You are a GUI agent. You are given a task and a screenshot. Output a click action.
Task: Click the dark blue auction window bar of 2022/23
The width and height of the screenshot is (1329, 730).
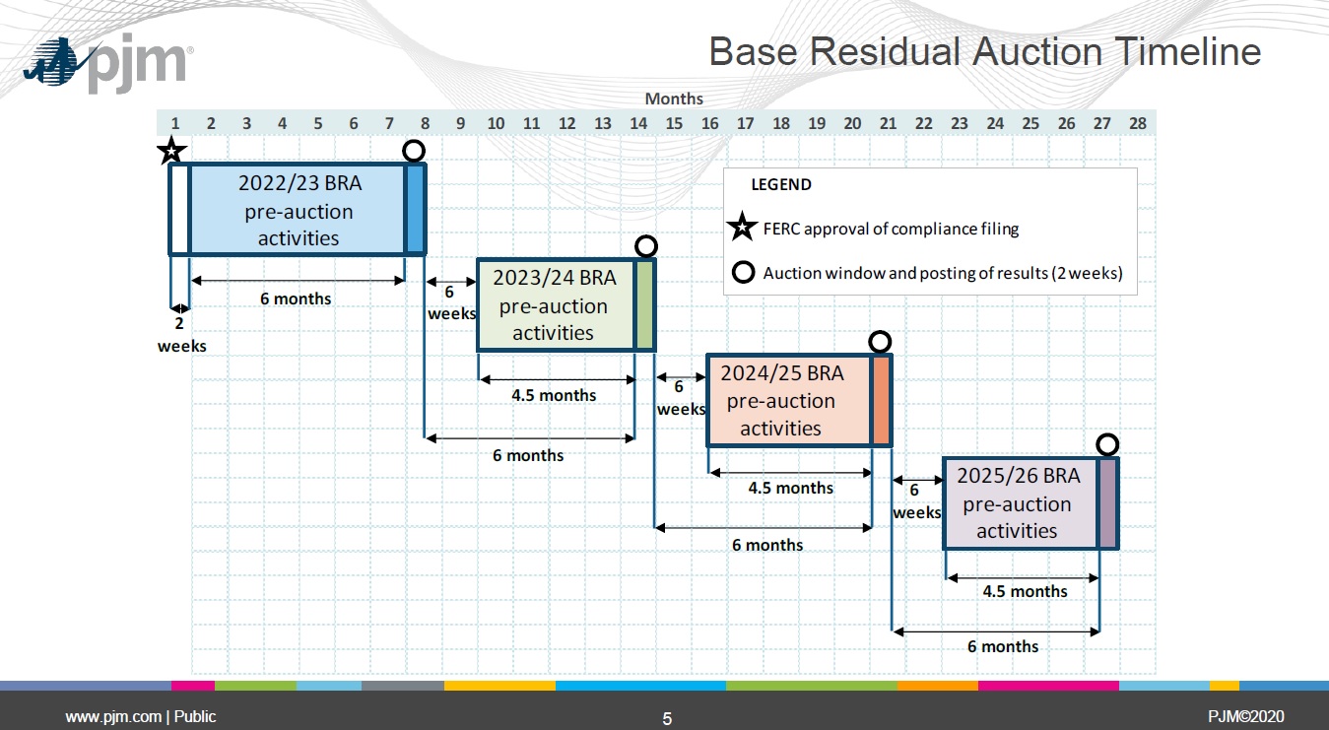tap(415, 210)
